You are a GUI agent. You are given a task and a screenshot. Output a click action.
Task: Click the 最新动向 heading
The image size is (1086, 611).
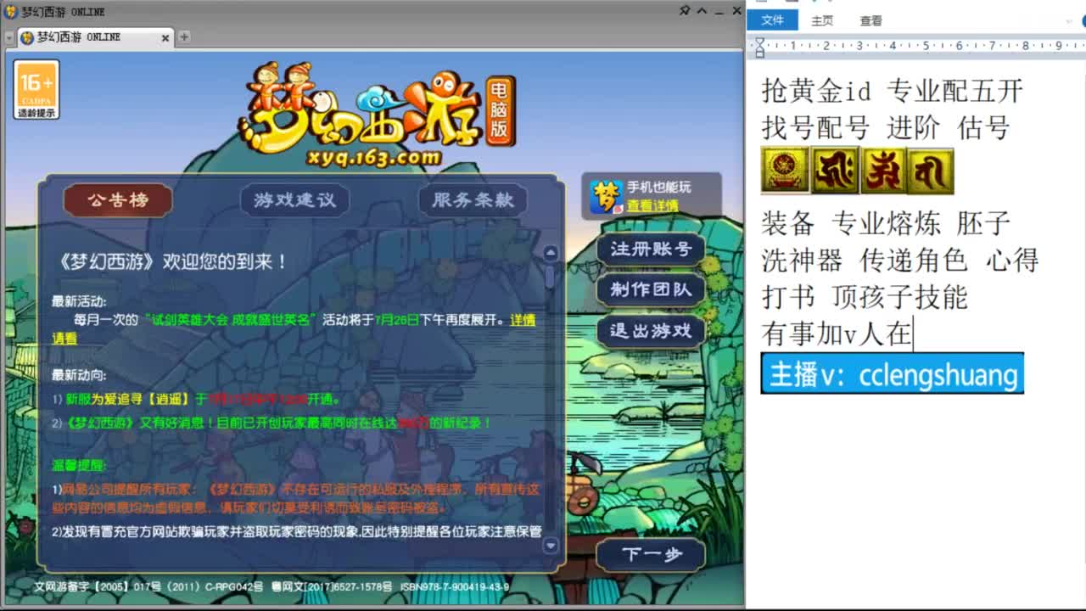point(79,374)
